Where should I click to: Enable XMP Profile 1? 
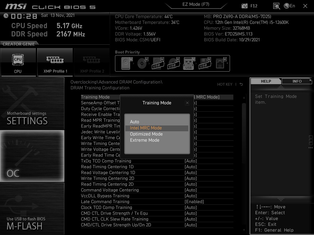click(x=55, y=62)
